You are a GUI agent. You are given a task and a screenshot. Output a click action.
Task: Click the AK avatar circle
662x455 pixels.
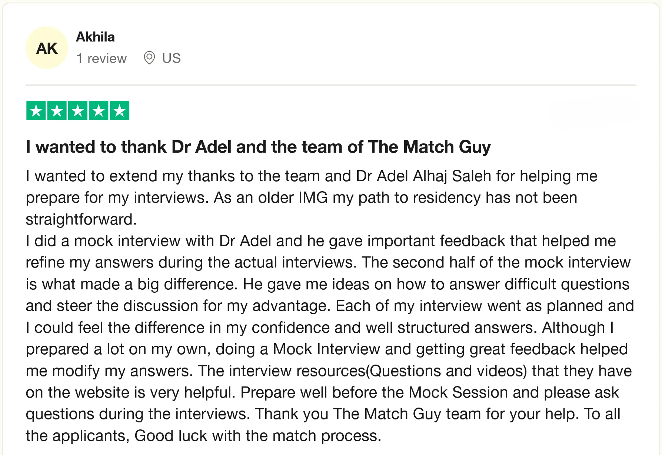click(47, 48)
